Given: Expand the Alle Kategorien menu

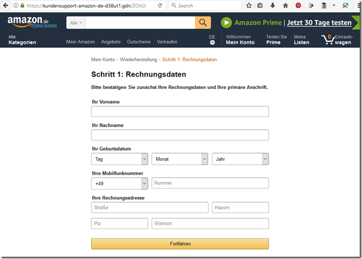Looking at the screenshot, I should [22, 40].
